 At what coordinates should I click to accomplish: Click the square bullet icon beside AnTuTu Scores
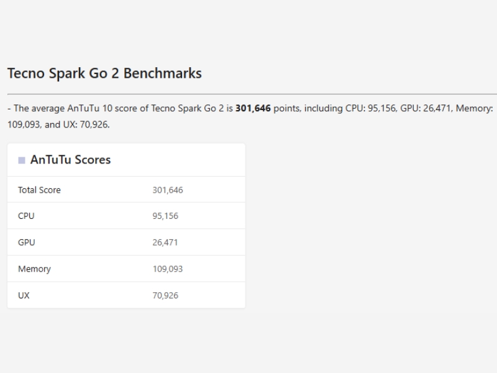click(x=22, y=160)
